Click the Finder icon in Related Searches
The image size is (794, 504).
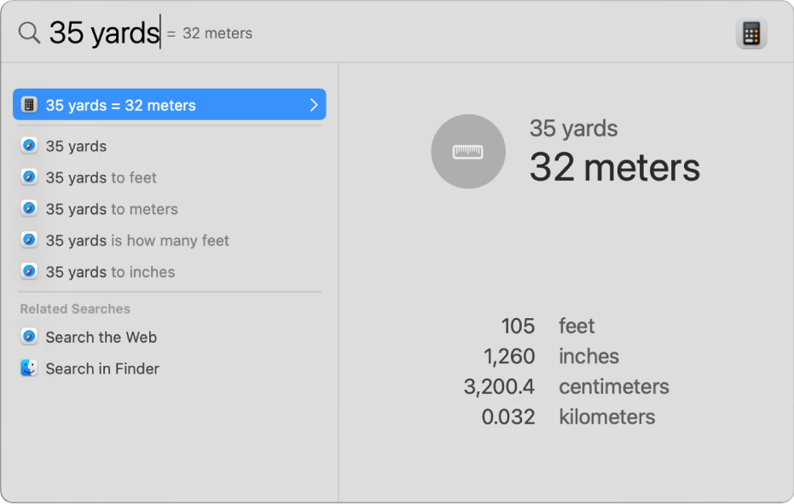pyautogui.click(x=29, y=368)
